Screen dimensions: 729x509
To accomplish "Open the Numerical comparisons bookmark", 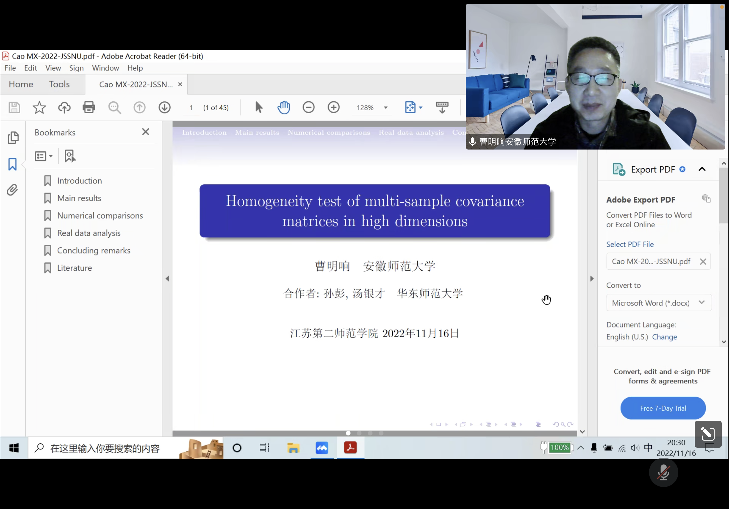I will click(x=100, y=215).
